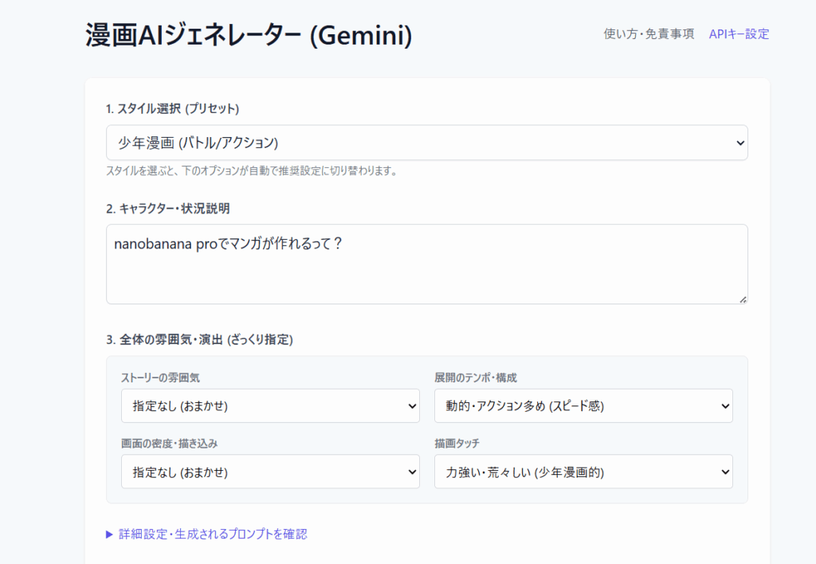Click the chevron arrow on 画面の密度・描き込み select
Screen dimensions: 816x564
(x=412, y=472)
